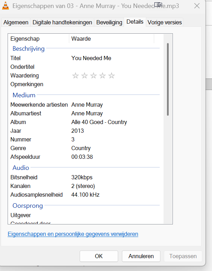212x271 pixels.
Task: Edit the Titel value You Needed Me
Action: click(x=91, y=58)
